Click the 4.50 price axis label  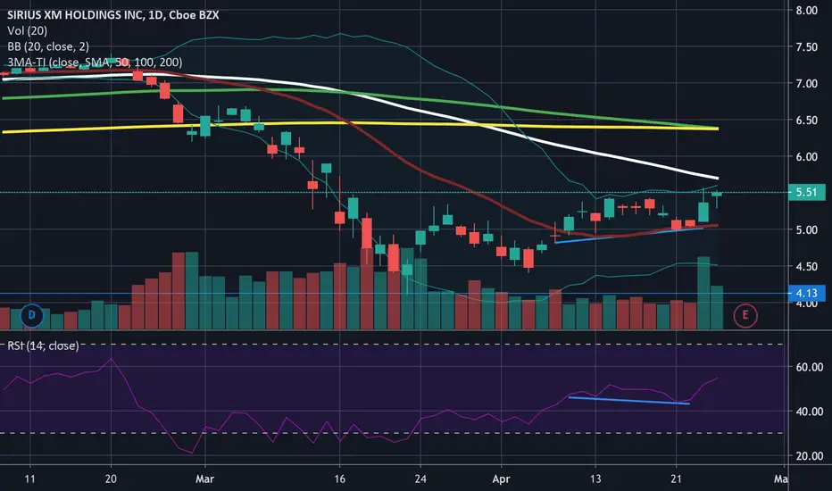click(806, 266)
